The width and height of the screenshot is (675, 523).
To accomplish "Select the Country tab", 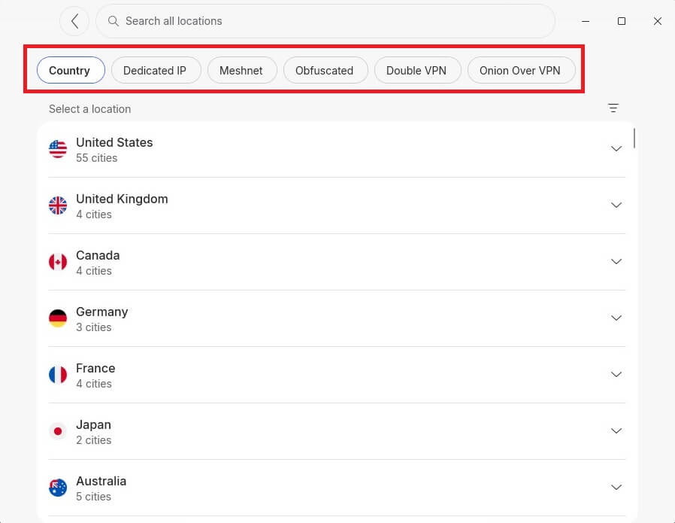I will tap(71, 70).
